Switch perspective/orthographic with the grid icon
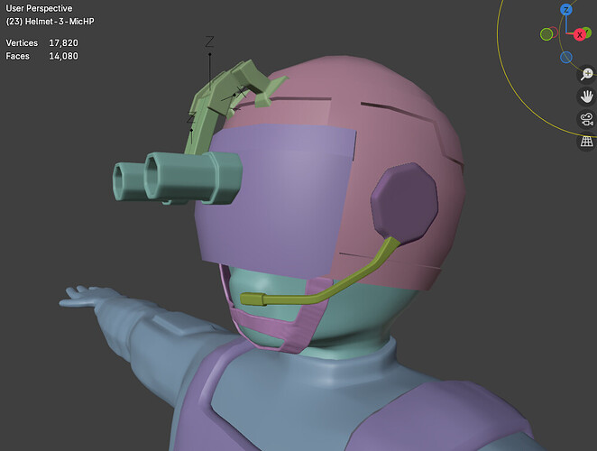Image resolution: width=597 pixels, height=451 pixels. (586, 142)
